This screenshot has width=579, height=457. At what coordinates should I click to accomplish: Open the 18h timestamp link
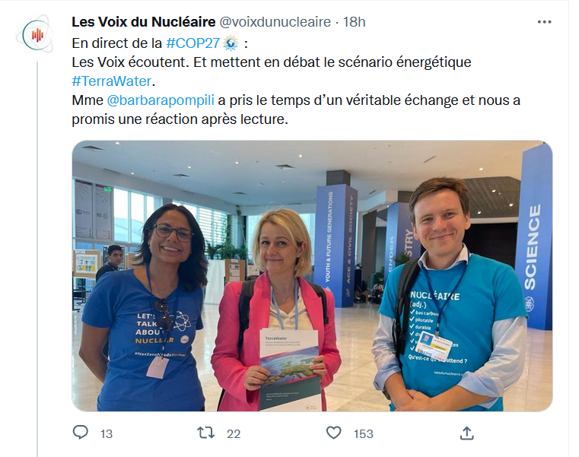coord(354,22)
